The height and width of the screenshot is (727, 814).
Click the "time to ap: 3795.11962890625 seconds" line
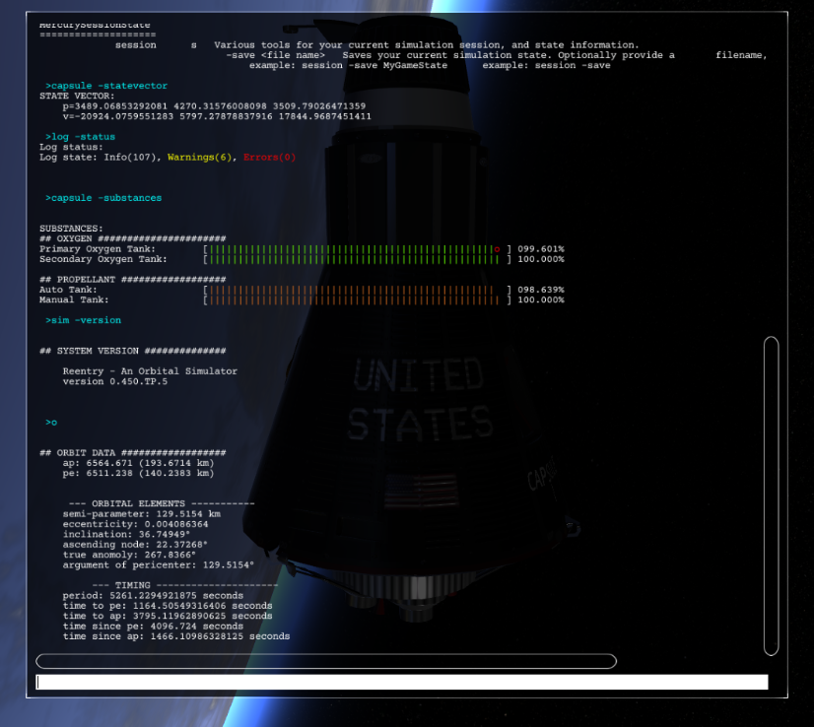tap(168, 617)
